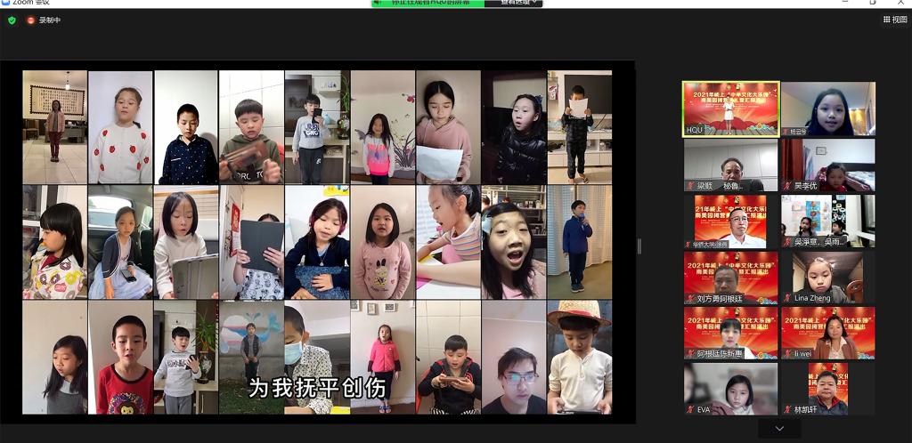Click the red recording indicator icon
912x443 pixels.
tap(31, 20)
